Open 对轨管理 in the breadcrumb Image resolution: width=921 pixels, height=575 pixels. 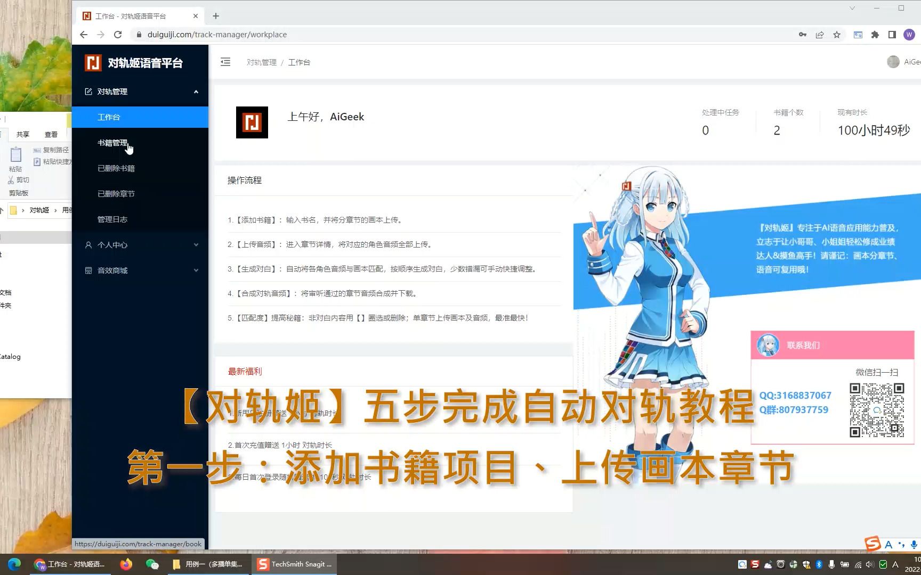(x=262, y=62)
